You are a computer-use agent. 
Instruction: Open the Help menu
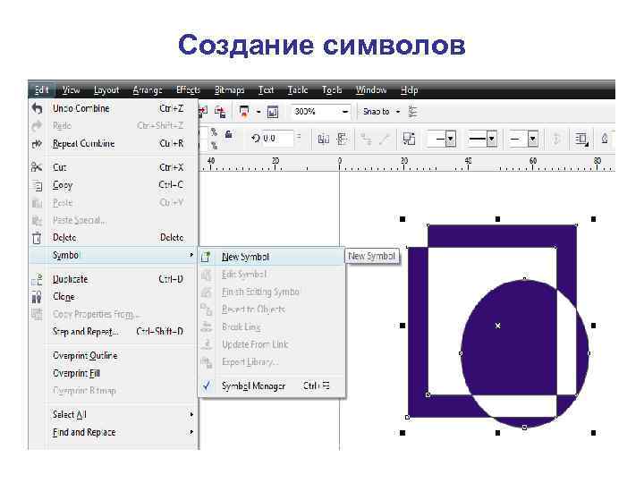click(x=409, y=89)
